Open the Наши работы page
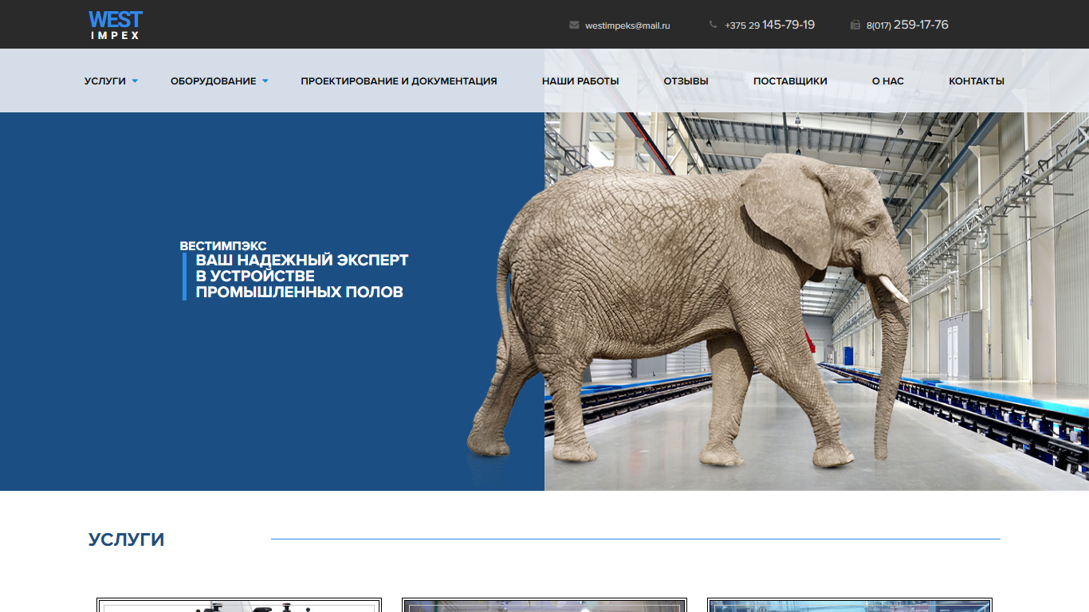Screen dimensions: 1089x612 (x=580, y=81)
